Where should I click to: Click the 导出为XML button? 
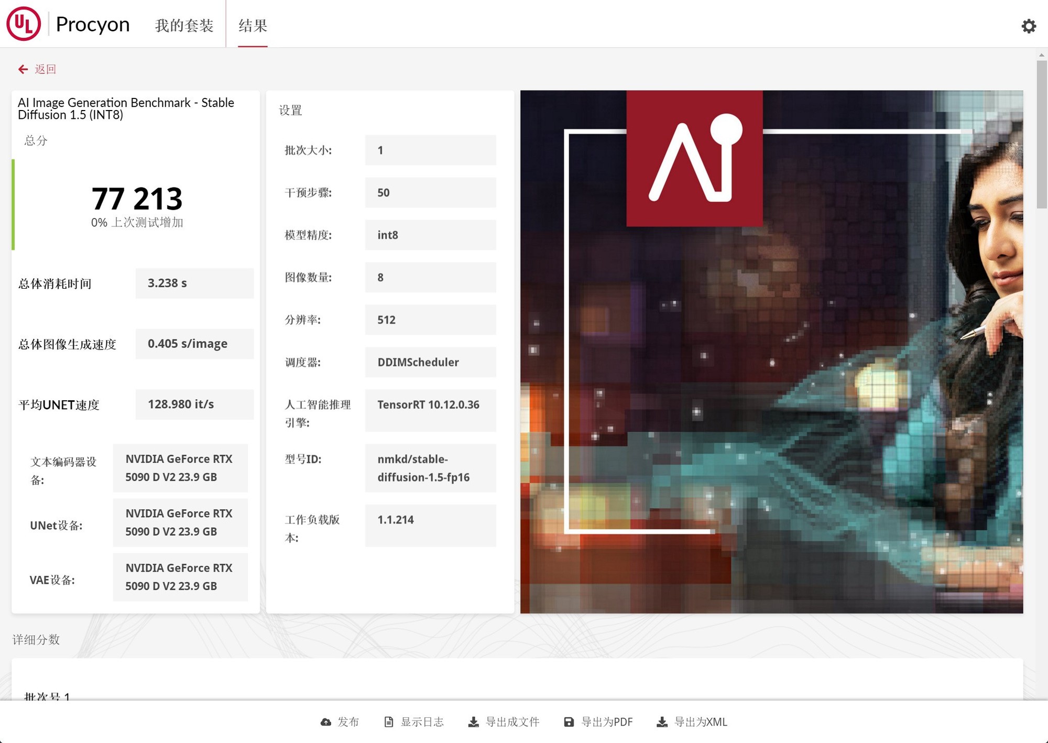700,722
